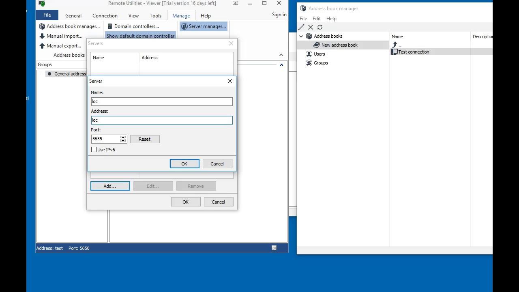Image resolution: width=519 pixels, height=292 pixels.
Task: Click Show default domain controller
Action: [x=140, y=36]
